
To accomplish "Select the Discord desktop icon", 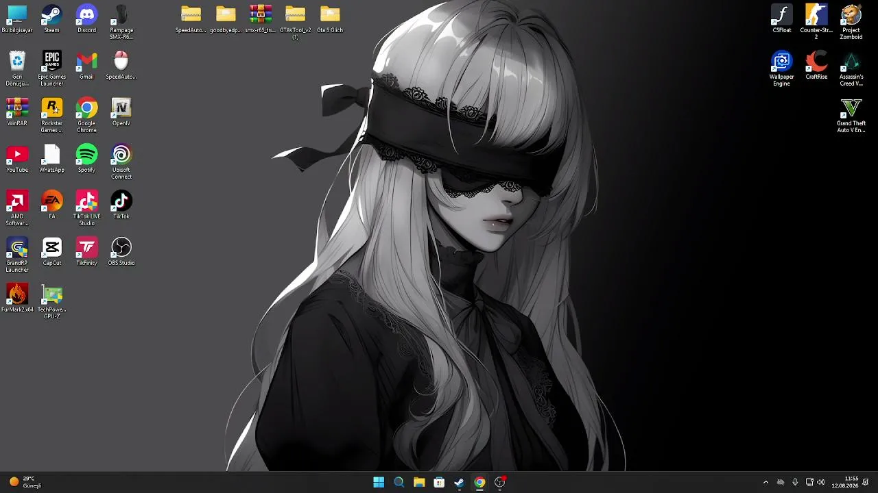I will (86, 19).
